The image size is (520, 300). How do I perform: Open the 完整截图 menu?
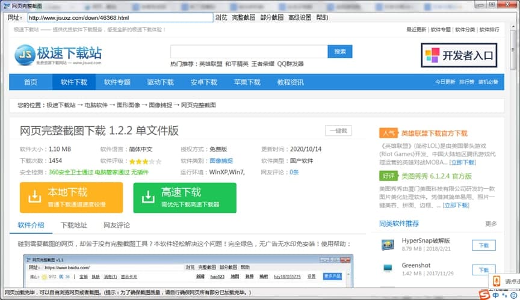click(x=244, y=17)
